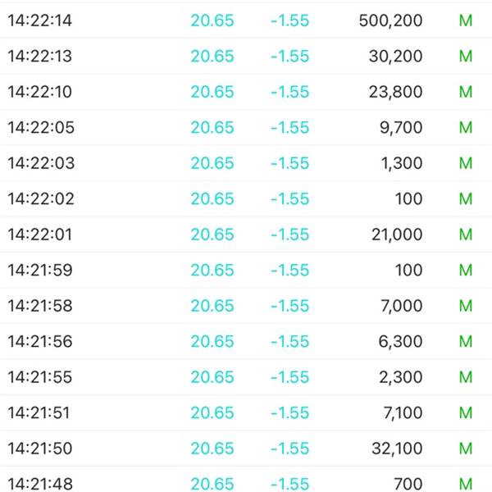
Task: Click the 14:22:02 trade time
Action: coord(41,199)
